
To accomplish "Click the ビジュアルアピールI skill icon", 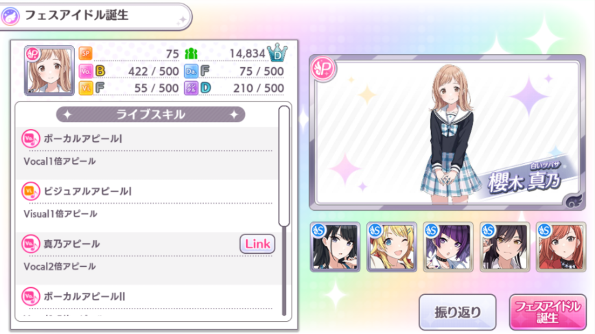I will coord(30,191).
